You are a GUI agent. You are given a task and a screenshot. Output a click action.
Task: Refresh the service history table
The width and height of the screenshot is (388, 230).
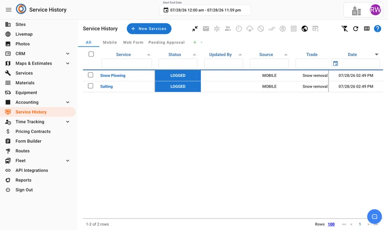click(356, 29)
